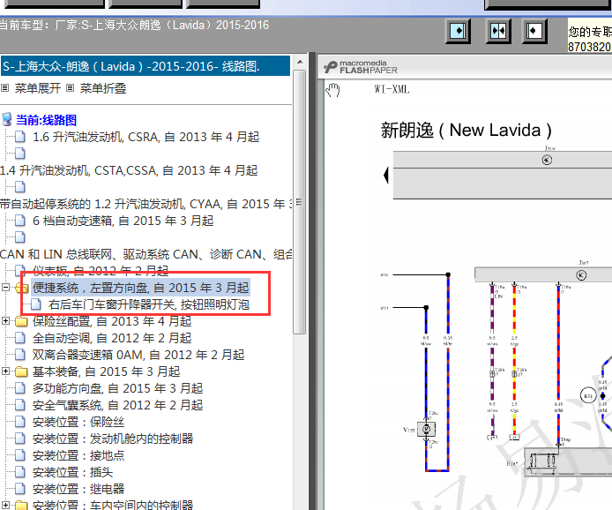
Task: Open 双离合器变速箱 0AM diagram
Action: (138, 355)
